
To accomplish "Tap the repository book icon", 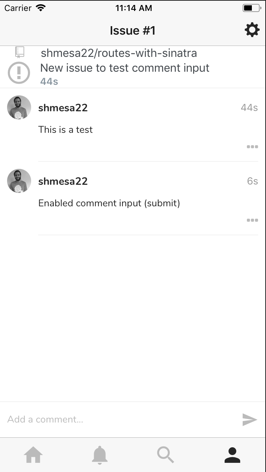I will tap(20, 52).
